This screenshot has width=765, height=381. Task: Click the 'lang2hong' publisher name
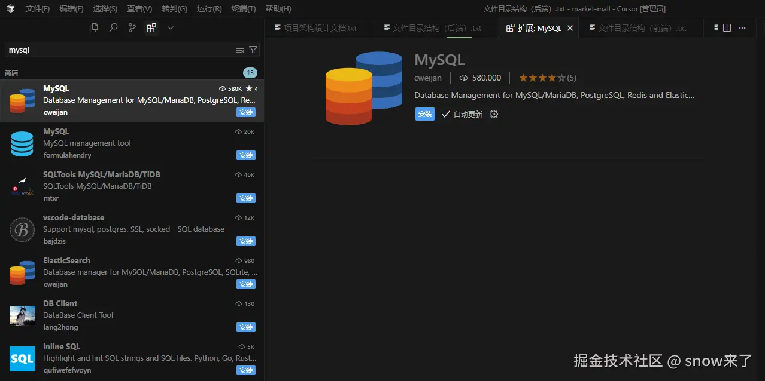[60, 327]
